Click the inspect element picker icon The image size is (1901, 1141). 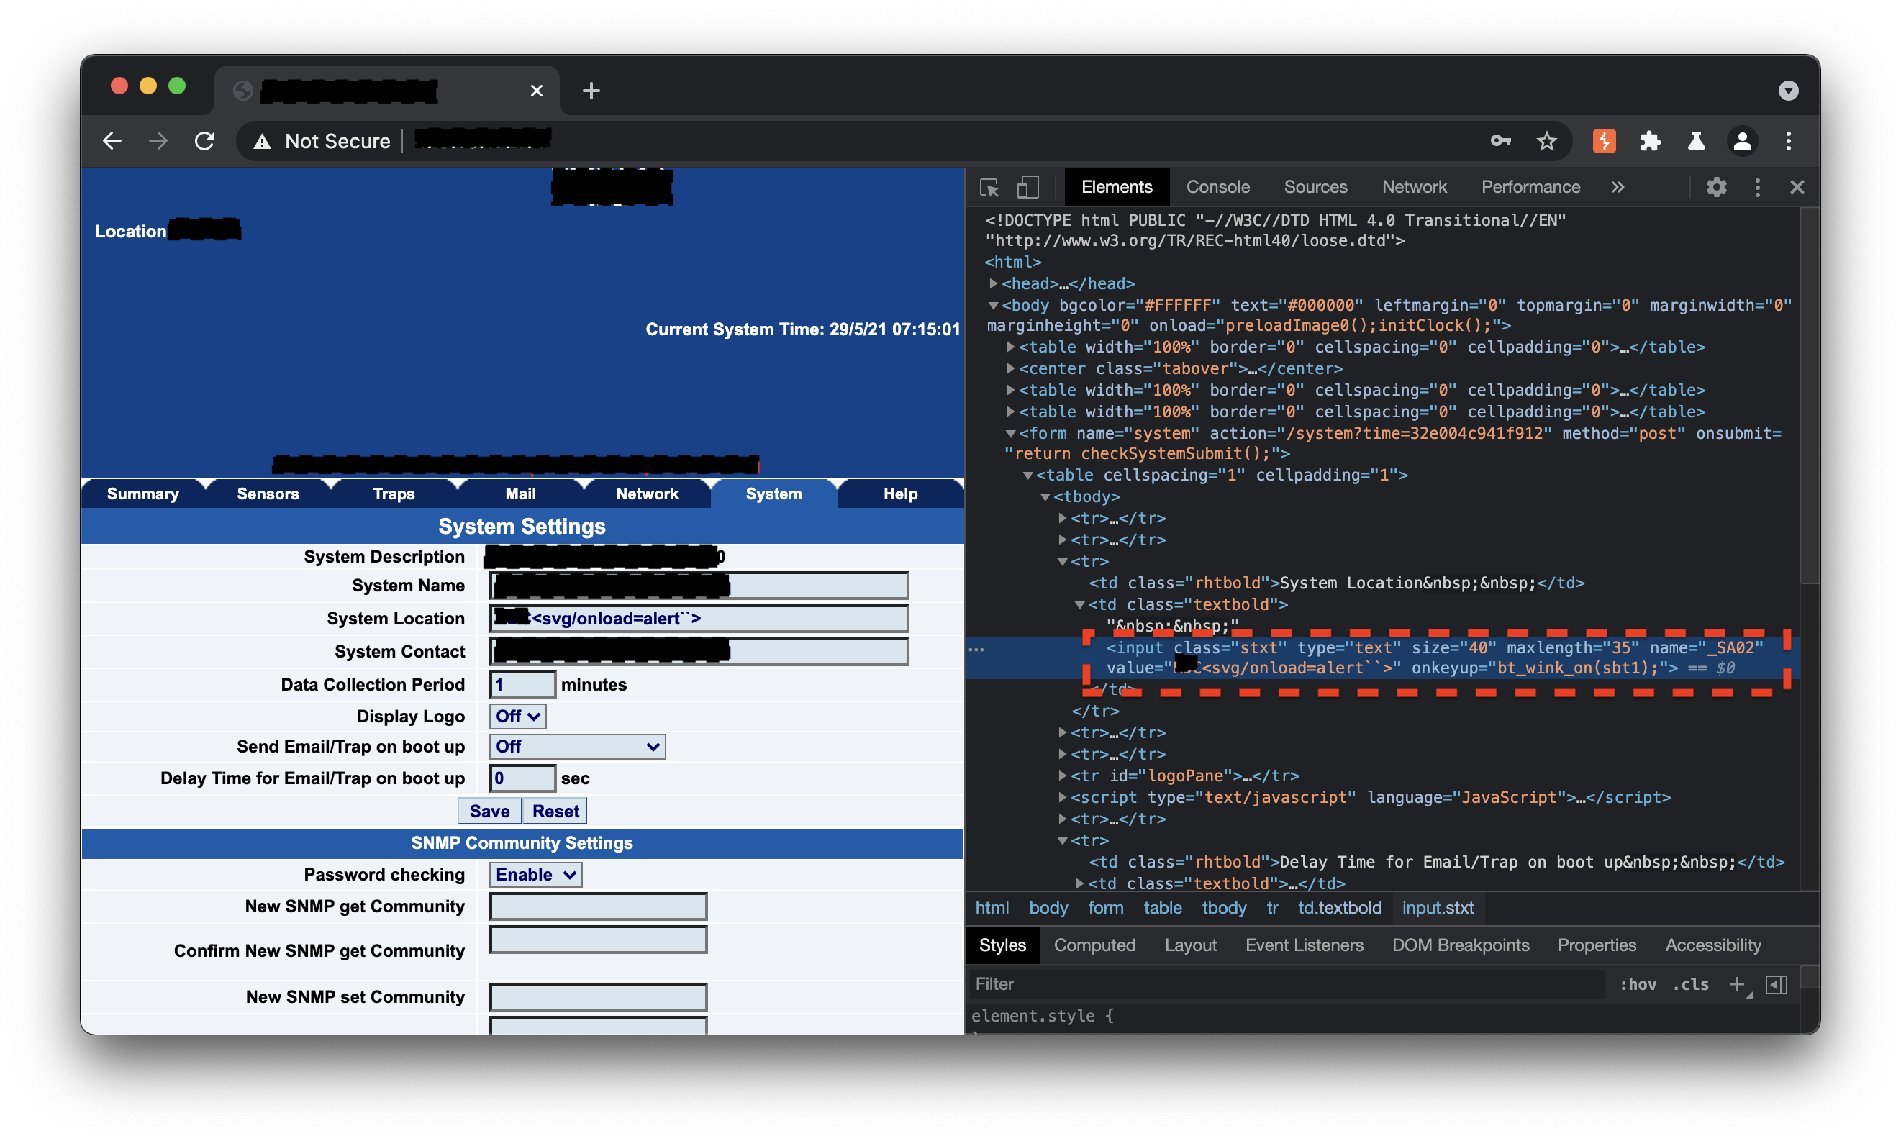[x=990, y=188]
